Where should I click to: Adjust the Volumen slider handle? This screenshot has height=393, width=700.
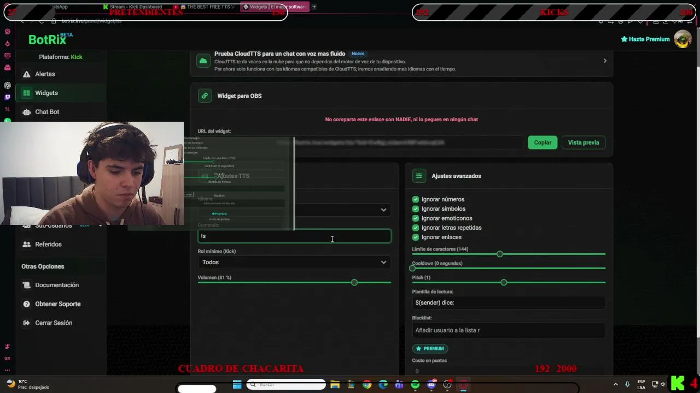(x=354, y=283)
